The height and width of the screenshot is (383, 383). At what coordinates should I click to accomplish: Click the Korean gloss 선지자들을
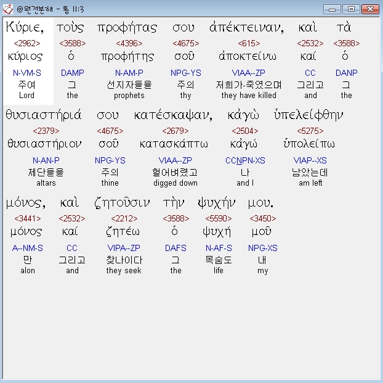pos(129,84)
